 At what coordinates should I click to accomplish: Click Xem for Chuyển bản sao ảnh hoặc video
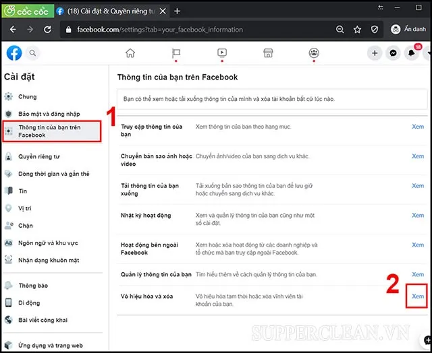tap(418, 156)
